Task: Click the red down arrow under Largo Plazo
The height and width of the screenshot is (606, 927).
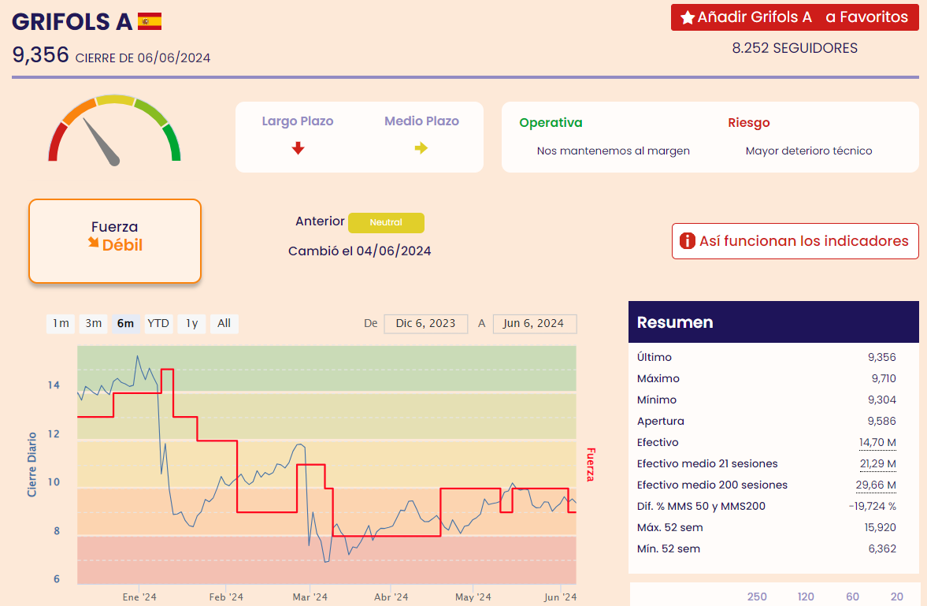Action: point(298,148)
